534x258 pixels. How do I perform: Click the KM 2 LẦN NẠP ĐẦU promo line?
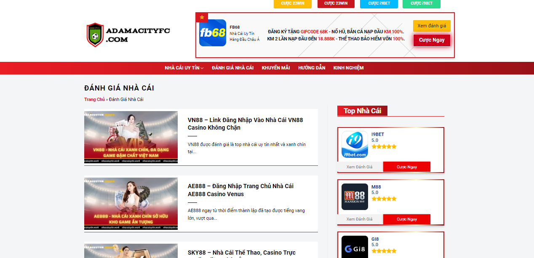[336, 39]
